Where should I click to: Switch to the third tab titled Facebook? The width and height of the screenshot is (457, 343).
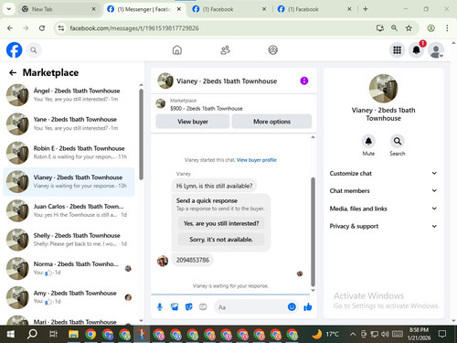pos(229,9)
